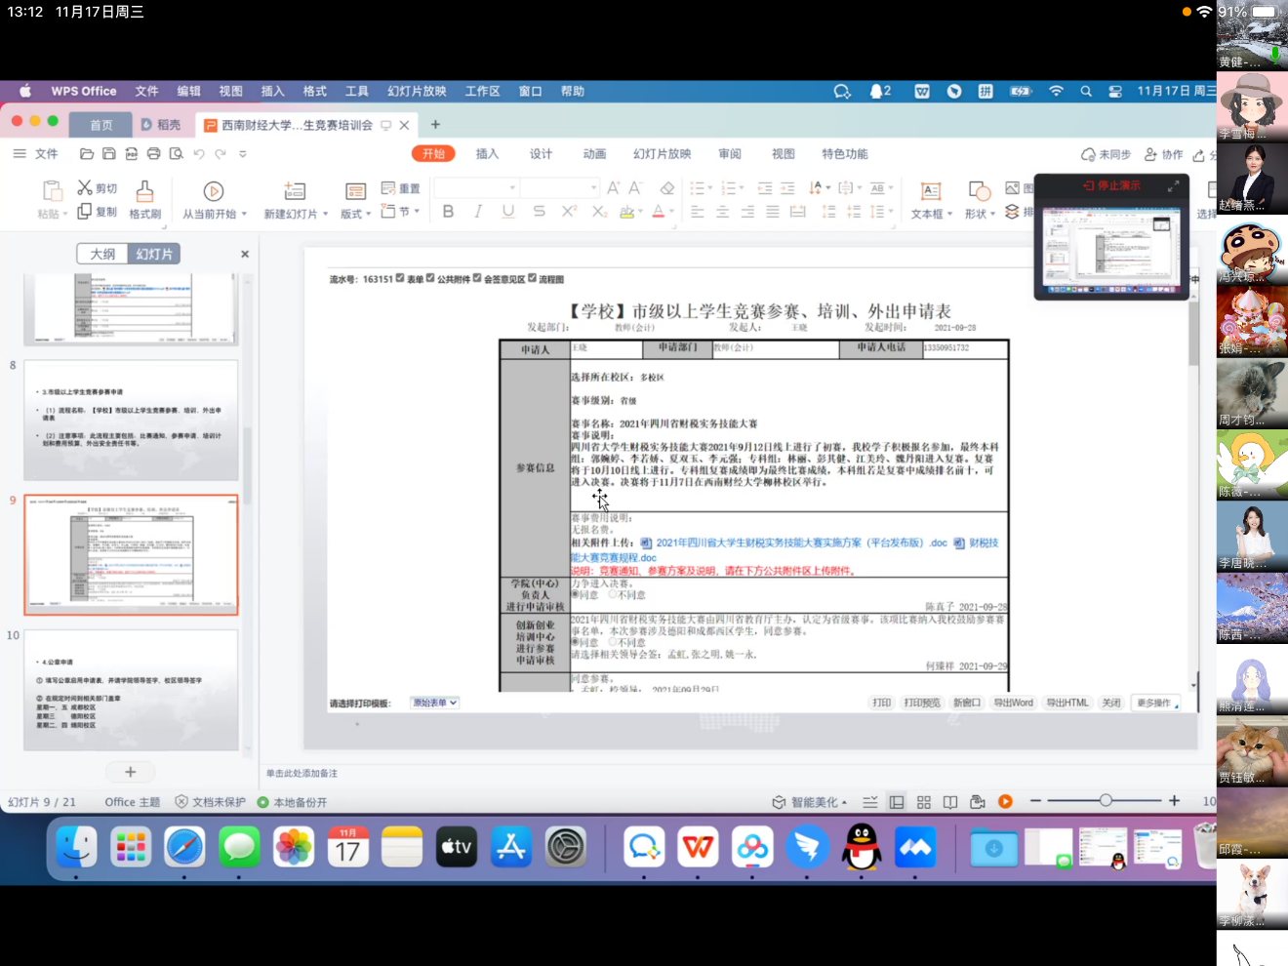Toggle the 会签意见区 checkbox
The width and height of the screenshot is (1288, 966).
(477, 278)
